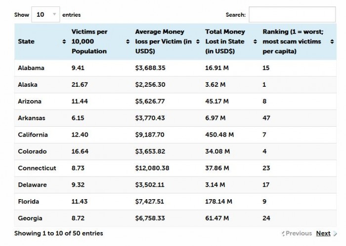
Task: Click Colorado's victims value 16.64
Action: tap(80, 151)
